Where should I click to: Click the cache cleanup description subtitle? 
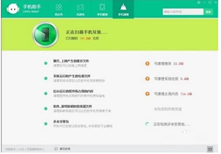pyautogui.click(x=70, y=65)
